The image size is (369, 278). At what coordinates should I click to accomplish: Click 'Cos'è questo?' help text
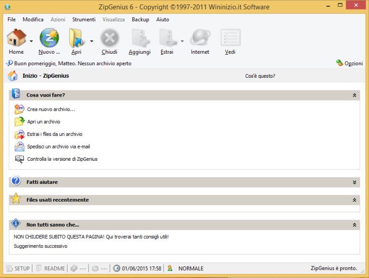pos(260,76)
